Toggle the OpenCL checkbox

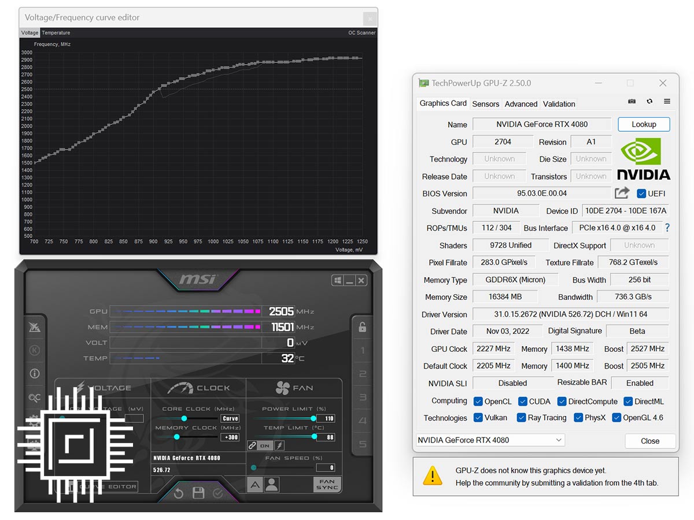478,401
